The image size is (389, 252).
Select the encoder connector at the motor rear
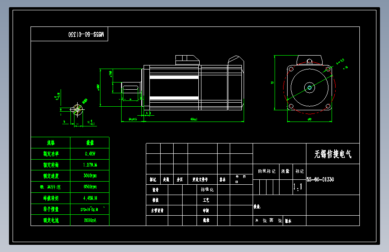[236, 61]
